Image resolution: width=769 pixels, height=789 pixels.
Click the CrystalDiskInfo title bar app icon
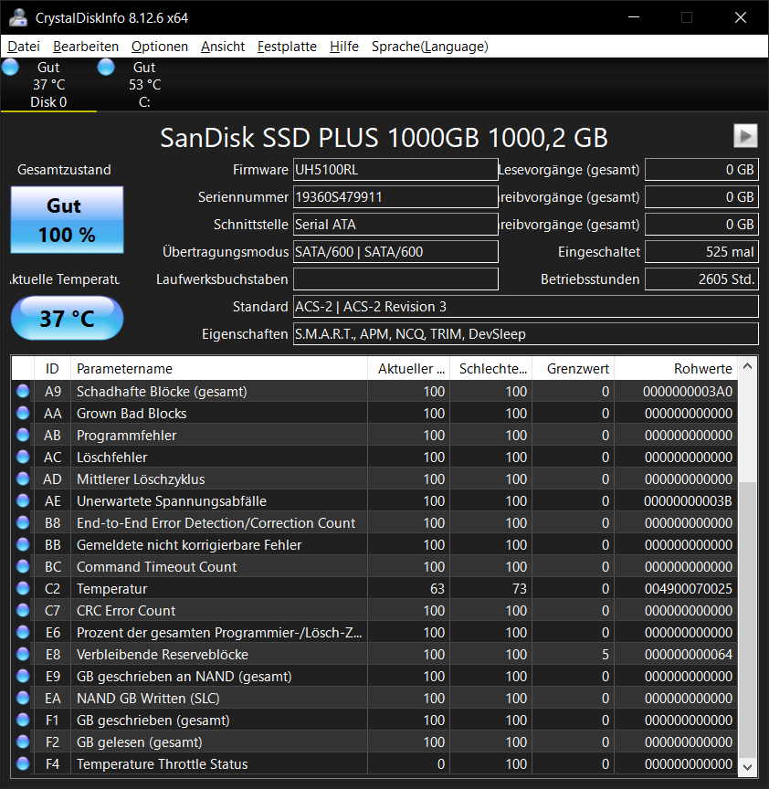tap(18, 17)
